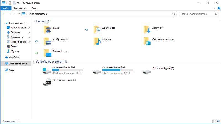Screen dimensions: 221x124
Task: Open Customize Quick Access Toolbar dropdown
Action: coord(18,3)
